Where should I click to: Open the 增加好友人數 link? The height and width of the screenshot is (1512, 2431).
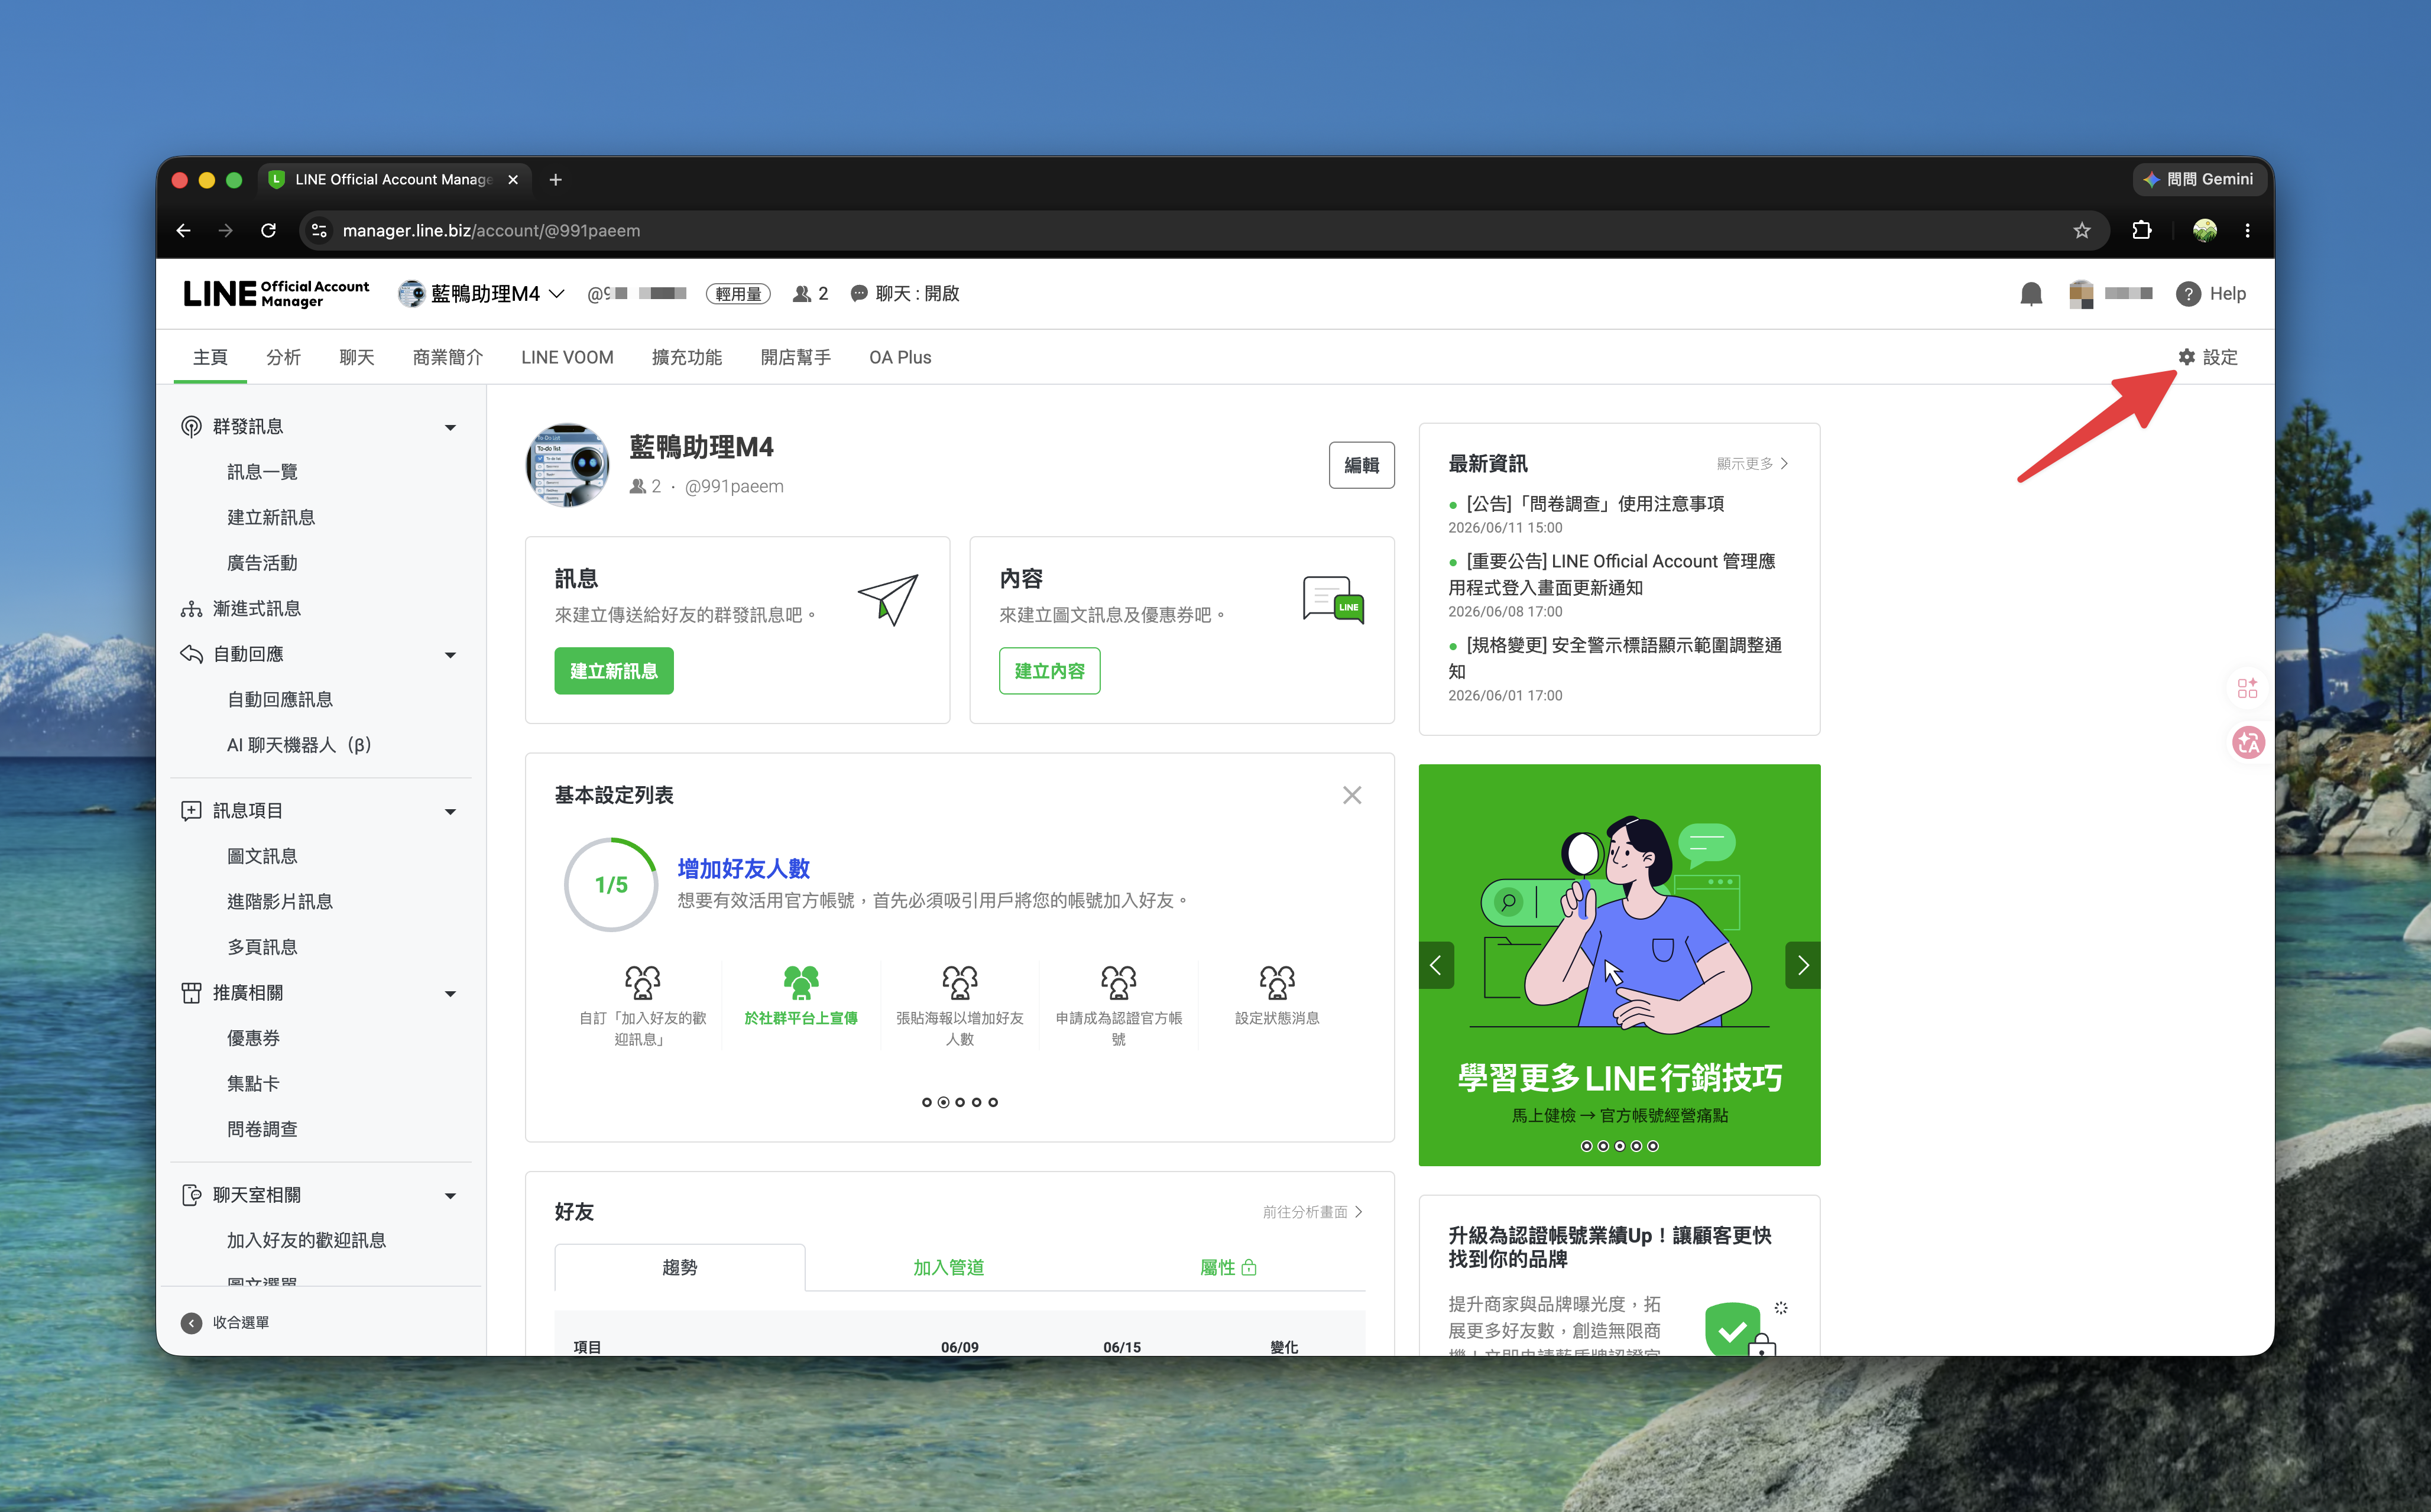point(744,868)
